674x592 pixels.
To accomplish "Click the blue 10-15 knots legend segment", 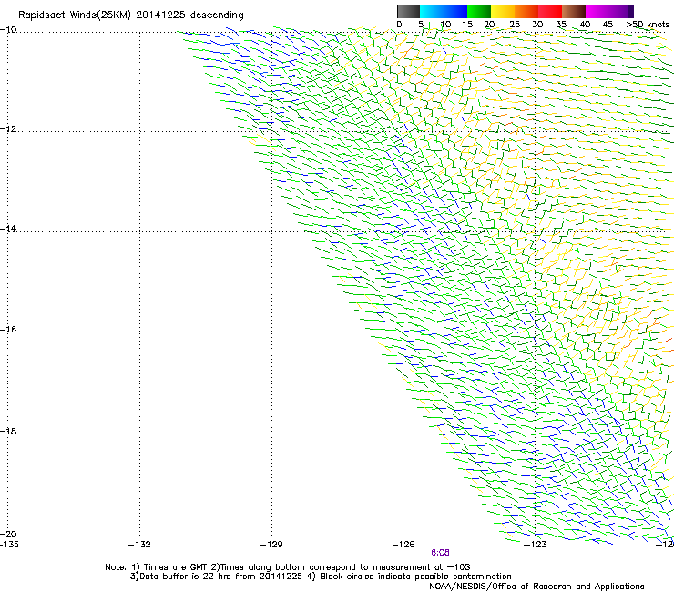I will click(455, 11).
